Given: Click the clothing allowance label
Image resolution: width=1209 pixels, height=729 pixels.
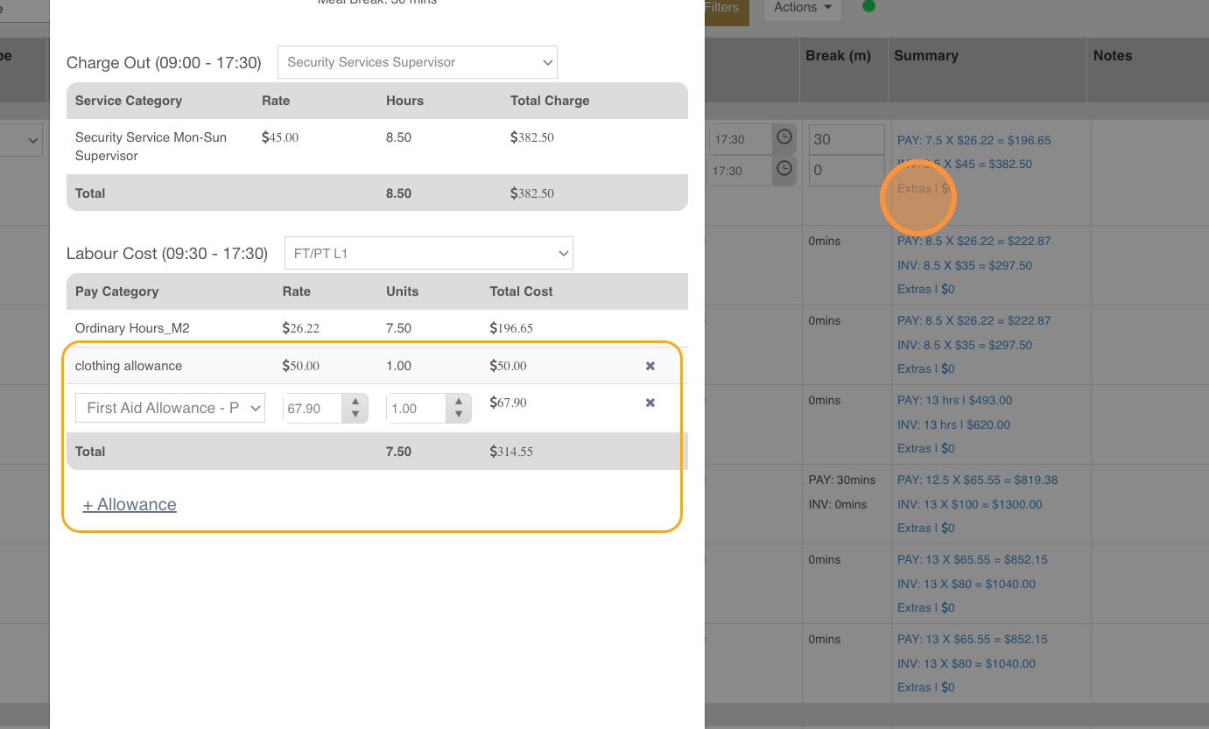Looking at the screenshot, I should [x=129, y=366].
